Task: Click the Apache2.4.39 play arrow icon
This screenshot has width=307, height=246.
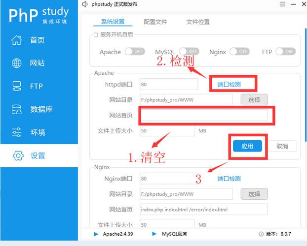Action: tap(96, 234)
